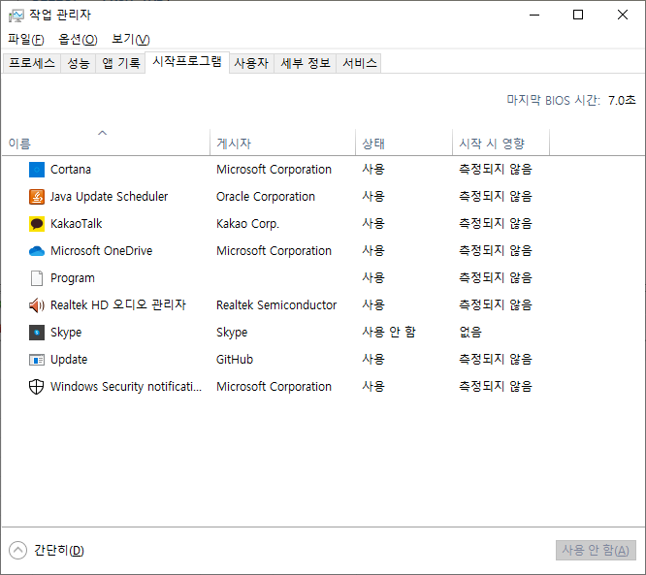Close the Task Manager window
Image resolution: width=646 pixels, height=575 pixels.
click(x=623, y=16)
